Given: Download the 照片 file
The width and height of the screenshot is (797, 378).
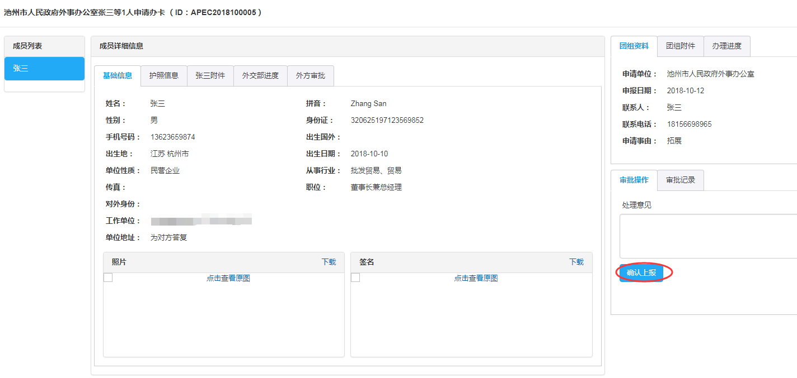Looking at the screenshot, I should pos(329,262).
